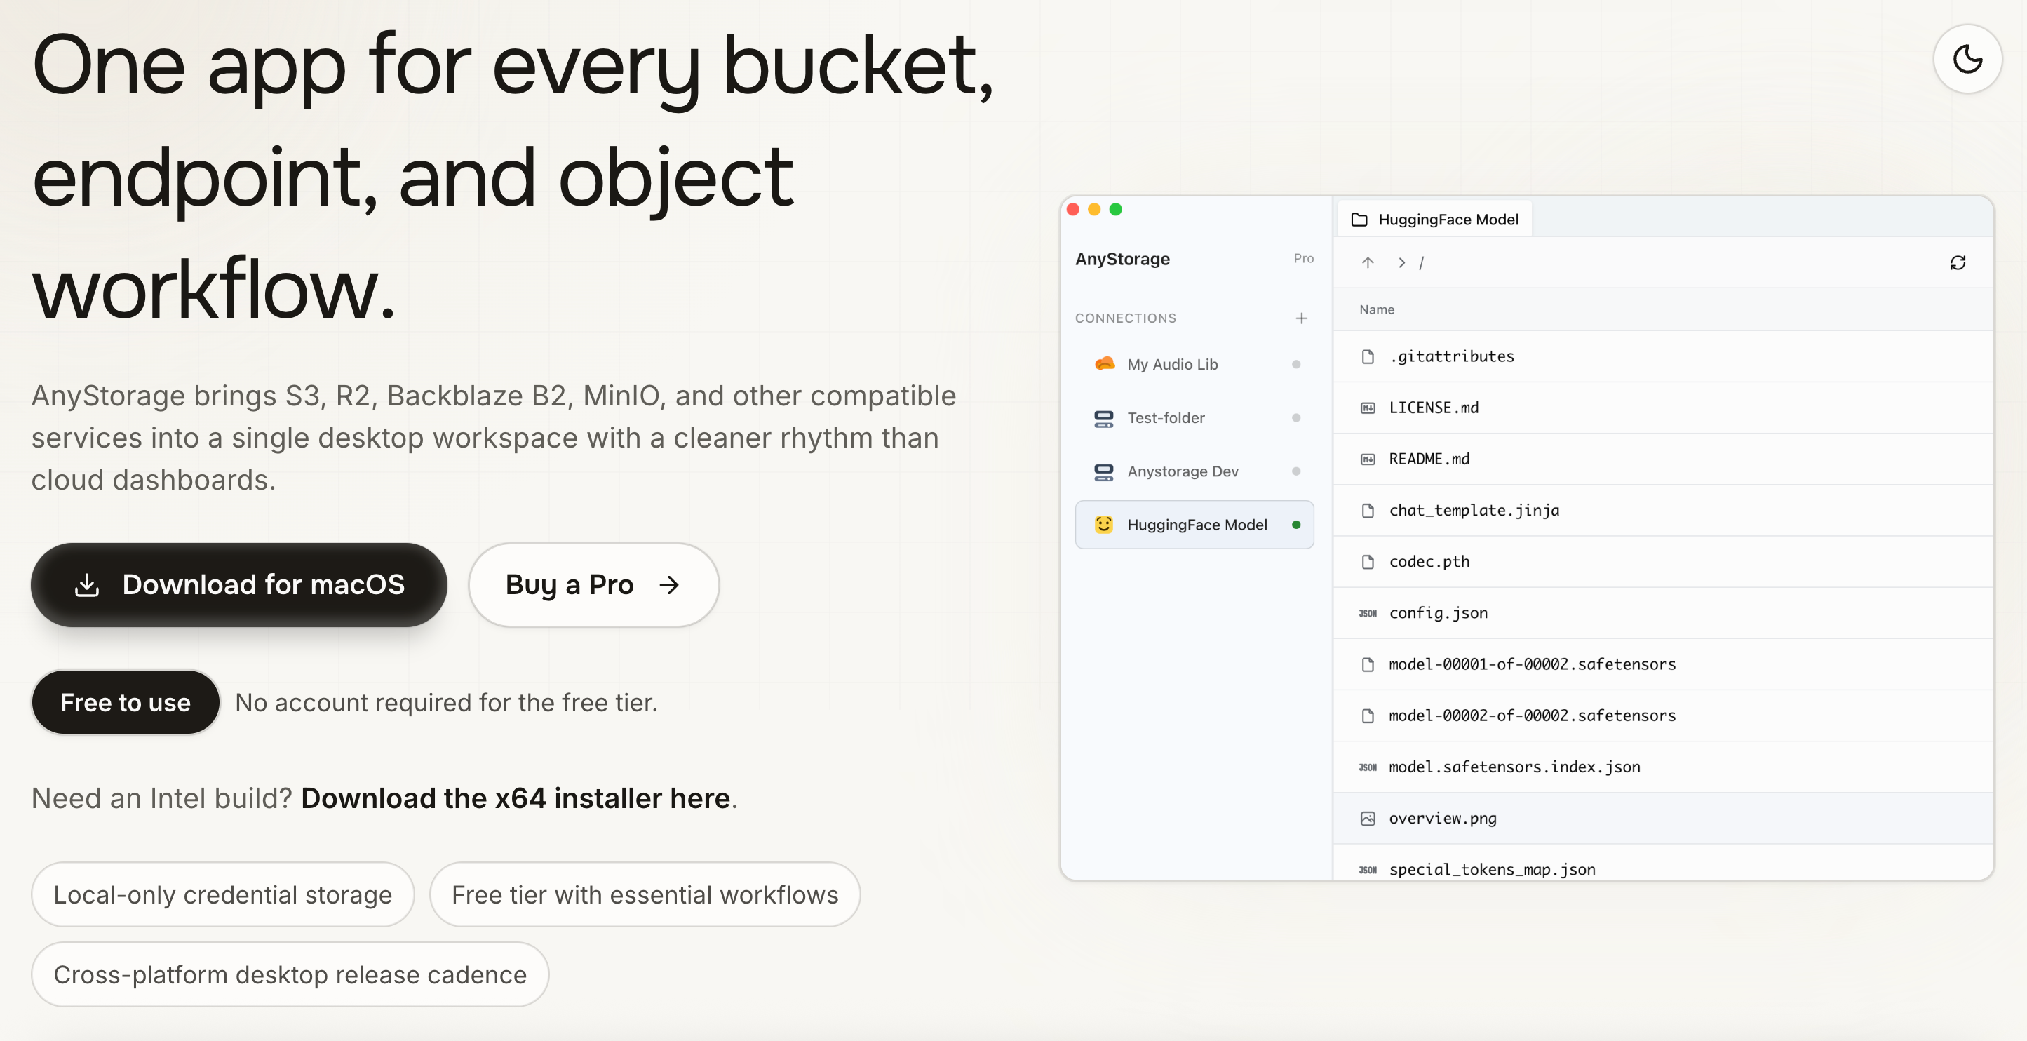Click the HuggingFace Model smiley icon

point(1103,525)
